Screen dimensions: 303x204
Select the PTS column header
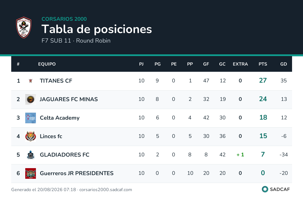click(x=263, y=64)
